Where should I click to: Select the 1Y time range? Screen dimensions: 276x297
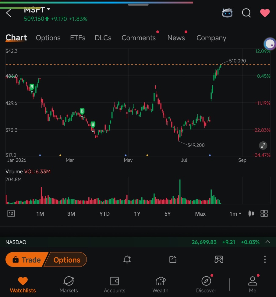[137, 214]
